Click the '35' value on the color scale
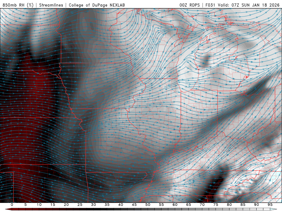This screenshot has width=282, height=211. pyautogui.click(x=107, y=205)
